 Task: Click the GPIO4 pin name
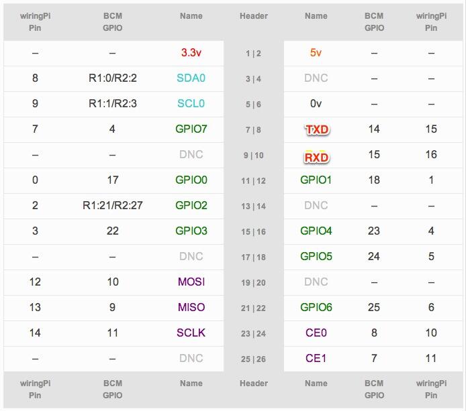pyautogui.click(x=316, y=231)
